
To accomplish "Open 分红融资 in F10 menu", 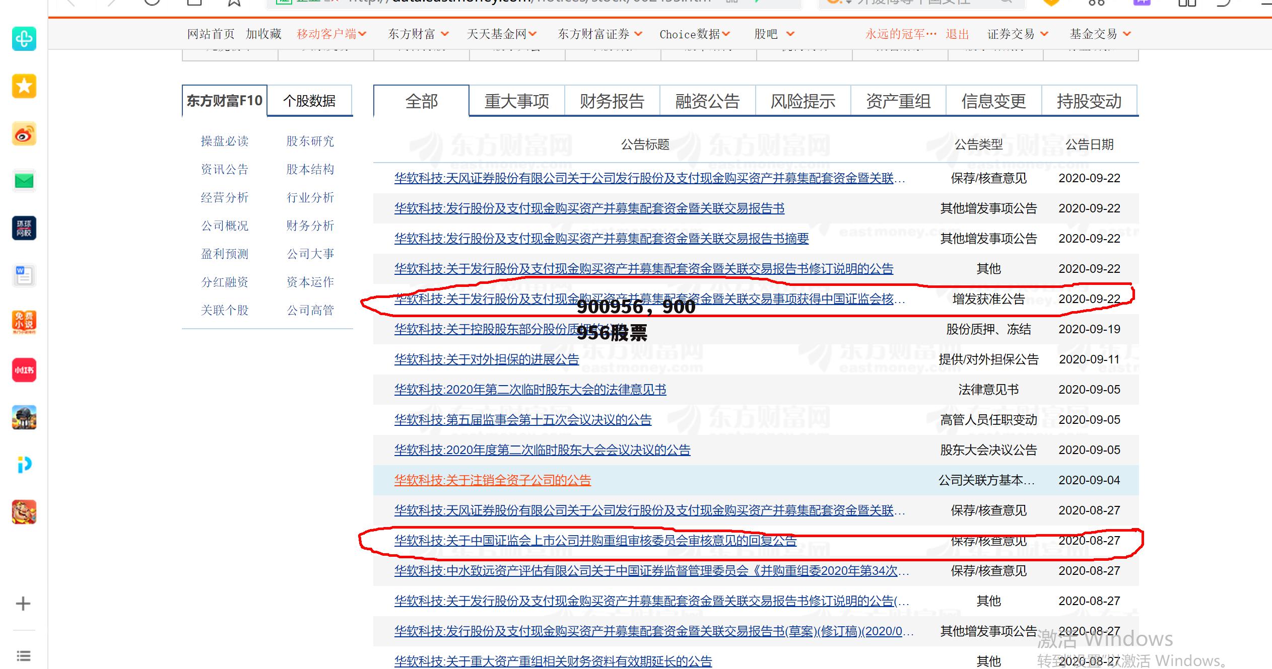I will coord(225,282).
